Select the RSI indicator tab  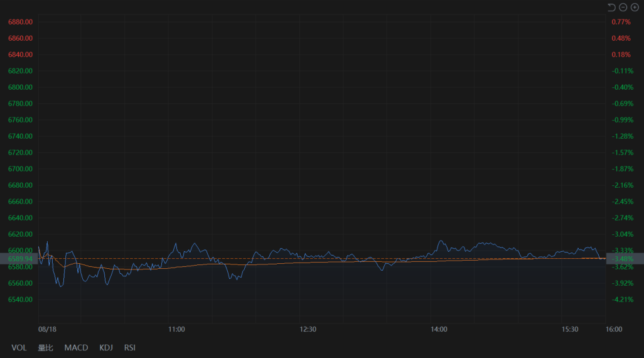(130, 347)
